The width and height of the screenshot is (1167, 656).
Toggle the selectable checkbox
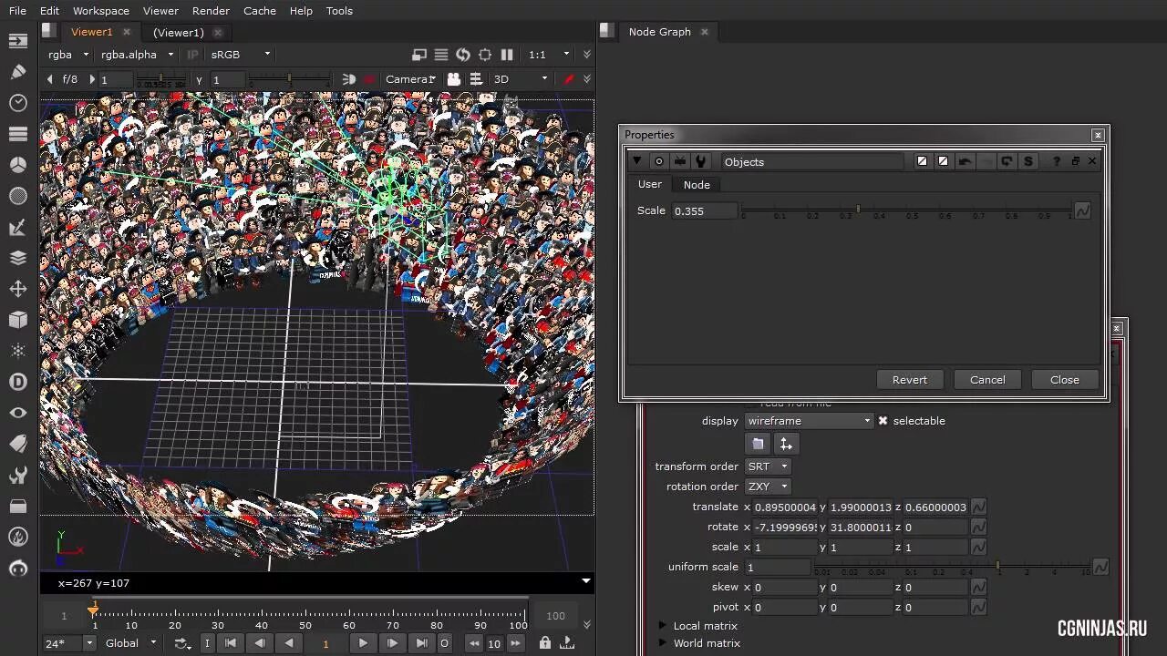[883, 421]
